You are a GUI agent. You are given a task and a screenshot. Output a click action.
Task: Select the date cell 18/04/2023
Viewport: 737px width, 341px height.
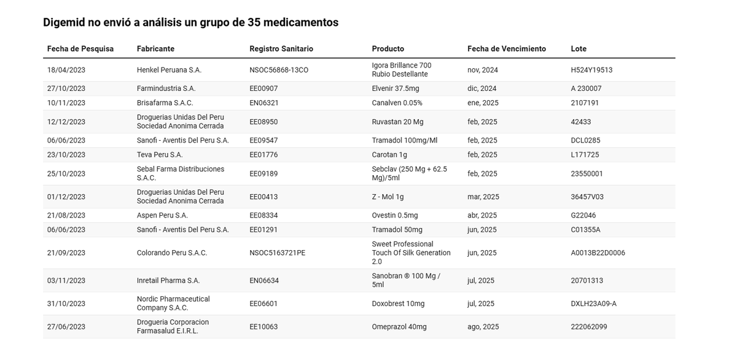(x=66, y=70)
